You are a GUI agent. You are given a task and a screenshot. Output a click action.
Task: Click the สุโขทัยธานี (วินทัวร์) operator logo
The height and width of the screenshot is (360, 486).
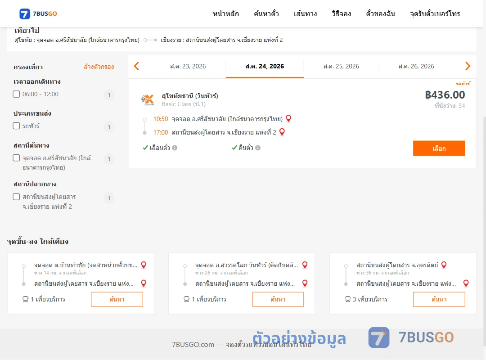(x=148, y=99)
